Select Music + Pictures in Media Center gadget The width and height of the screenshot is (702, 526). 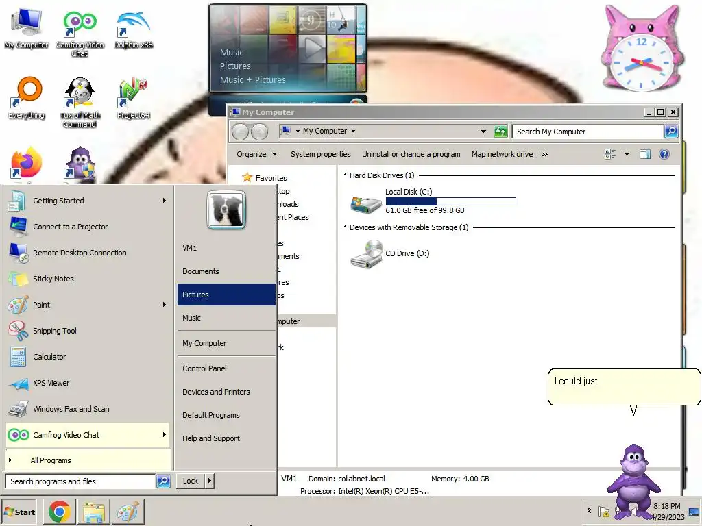(x=252, y=79)
